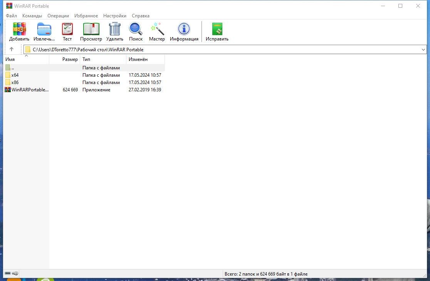Click x64 row's 17.05.2024 10:57 date
Image resolution: width=430 pixels, height=281 pixels.
tap(145, 75)
